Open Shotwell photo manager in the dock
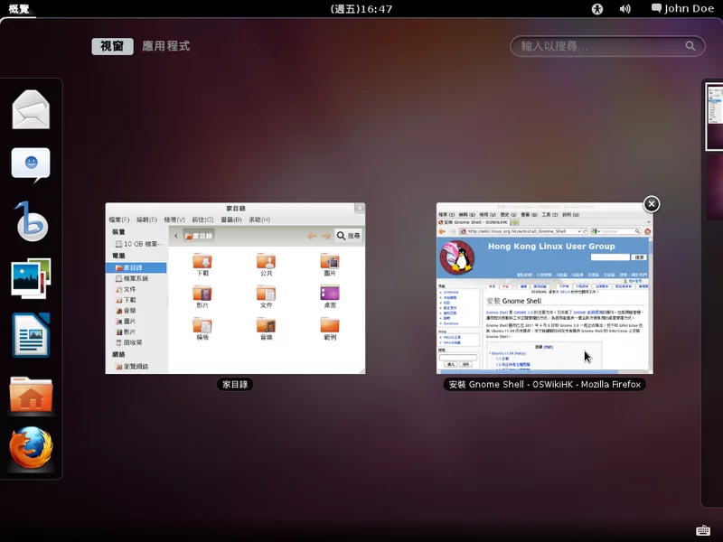The height and width of the screenshot is (542, 723). (31, 278)
